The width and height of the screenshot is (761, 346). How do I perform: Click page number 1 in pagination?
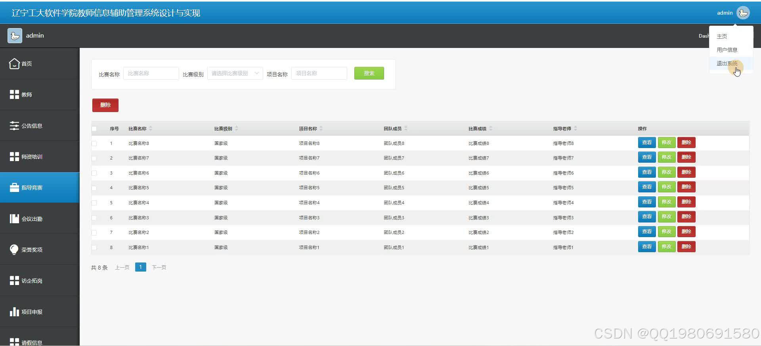(141, 267)
